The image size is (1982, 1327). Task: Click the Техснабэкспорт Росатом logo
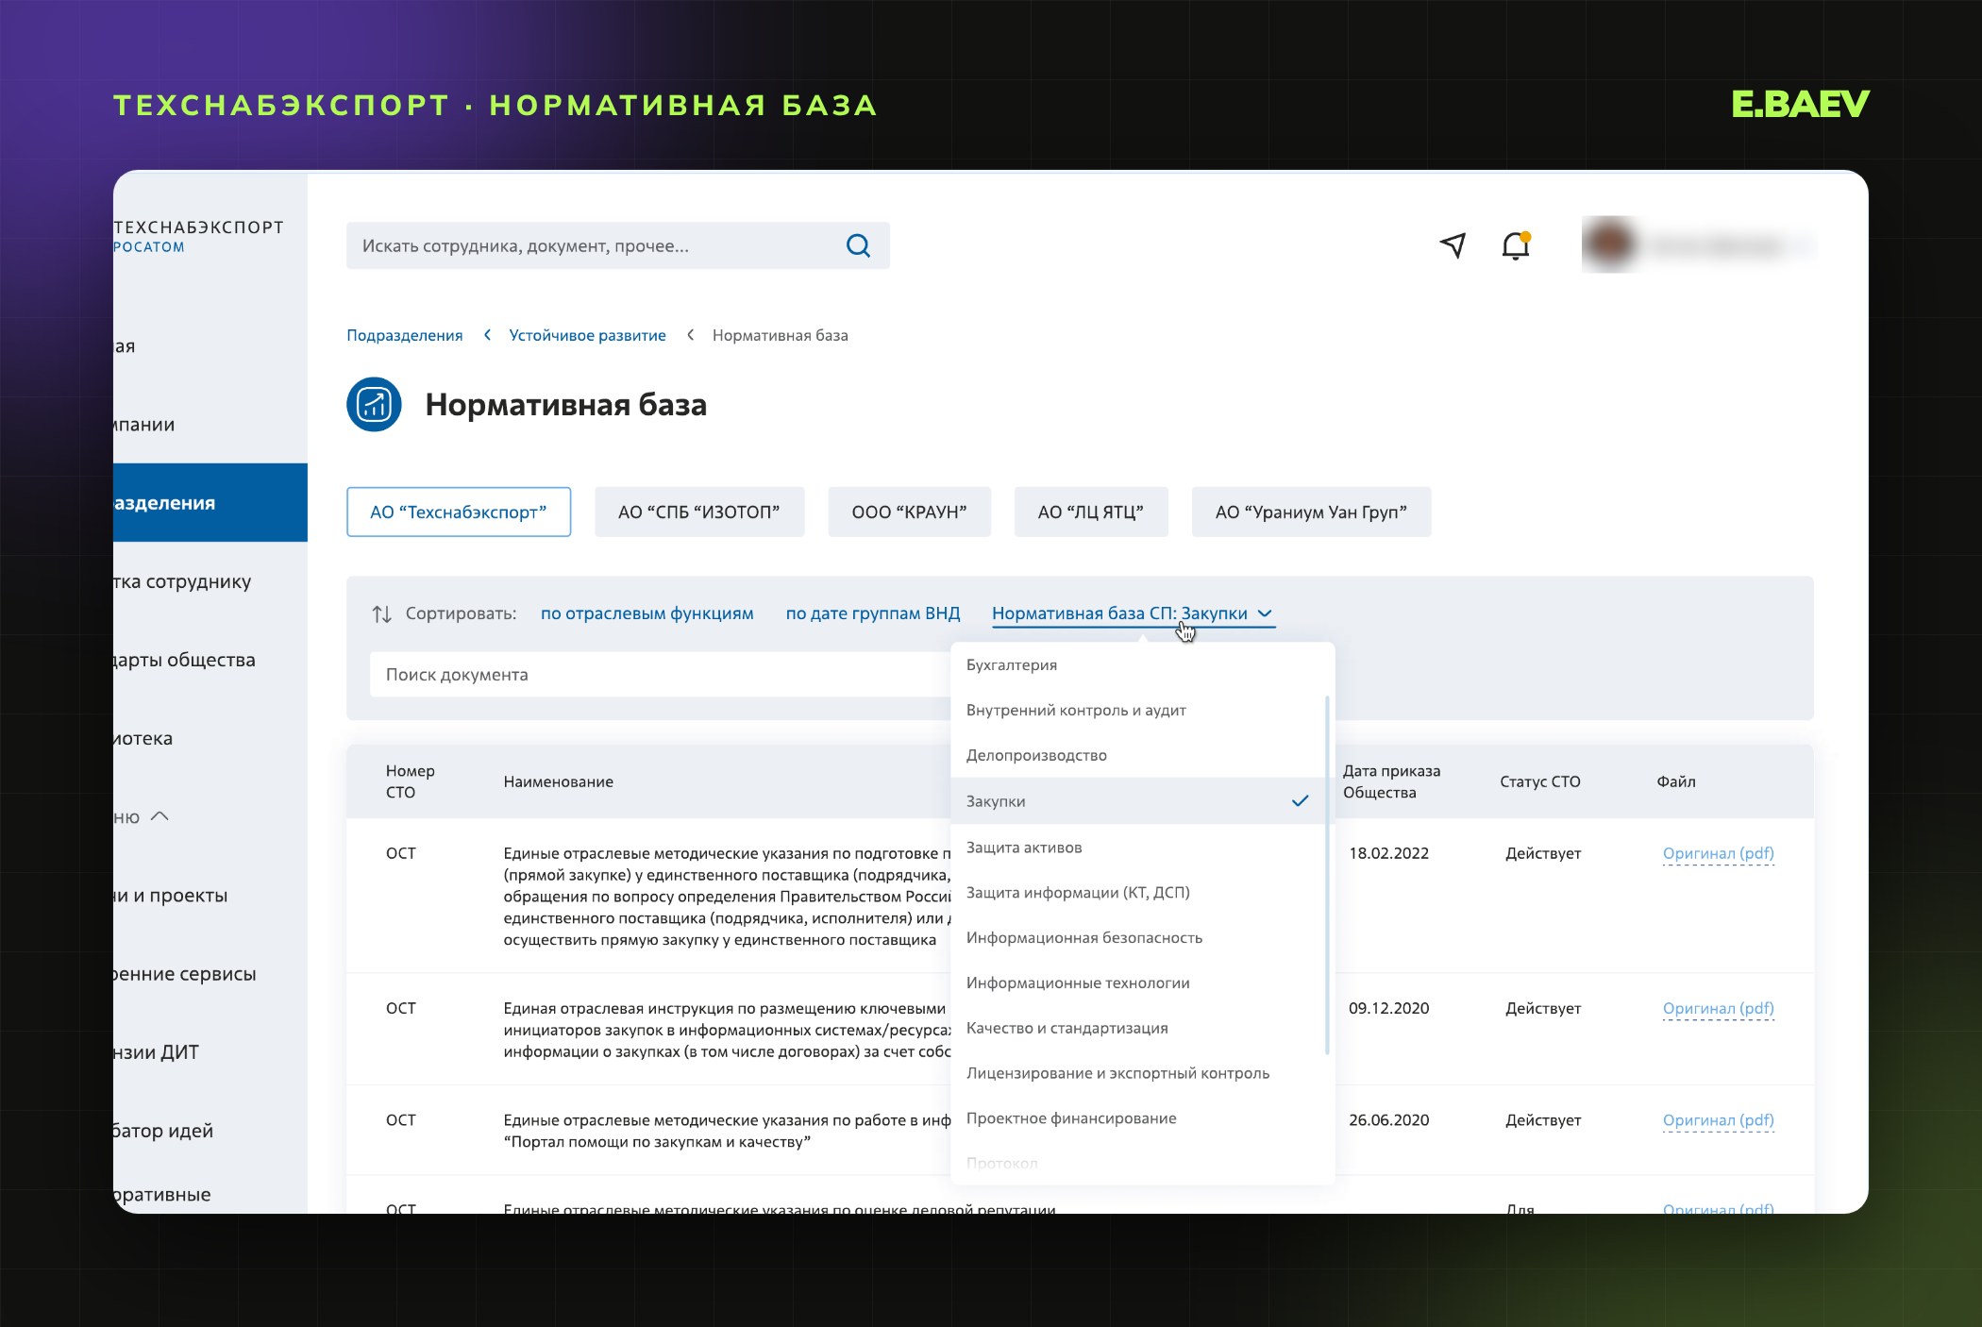199,236
